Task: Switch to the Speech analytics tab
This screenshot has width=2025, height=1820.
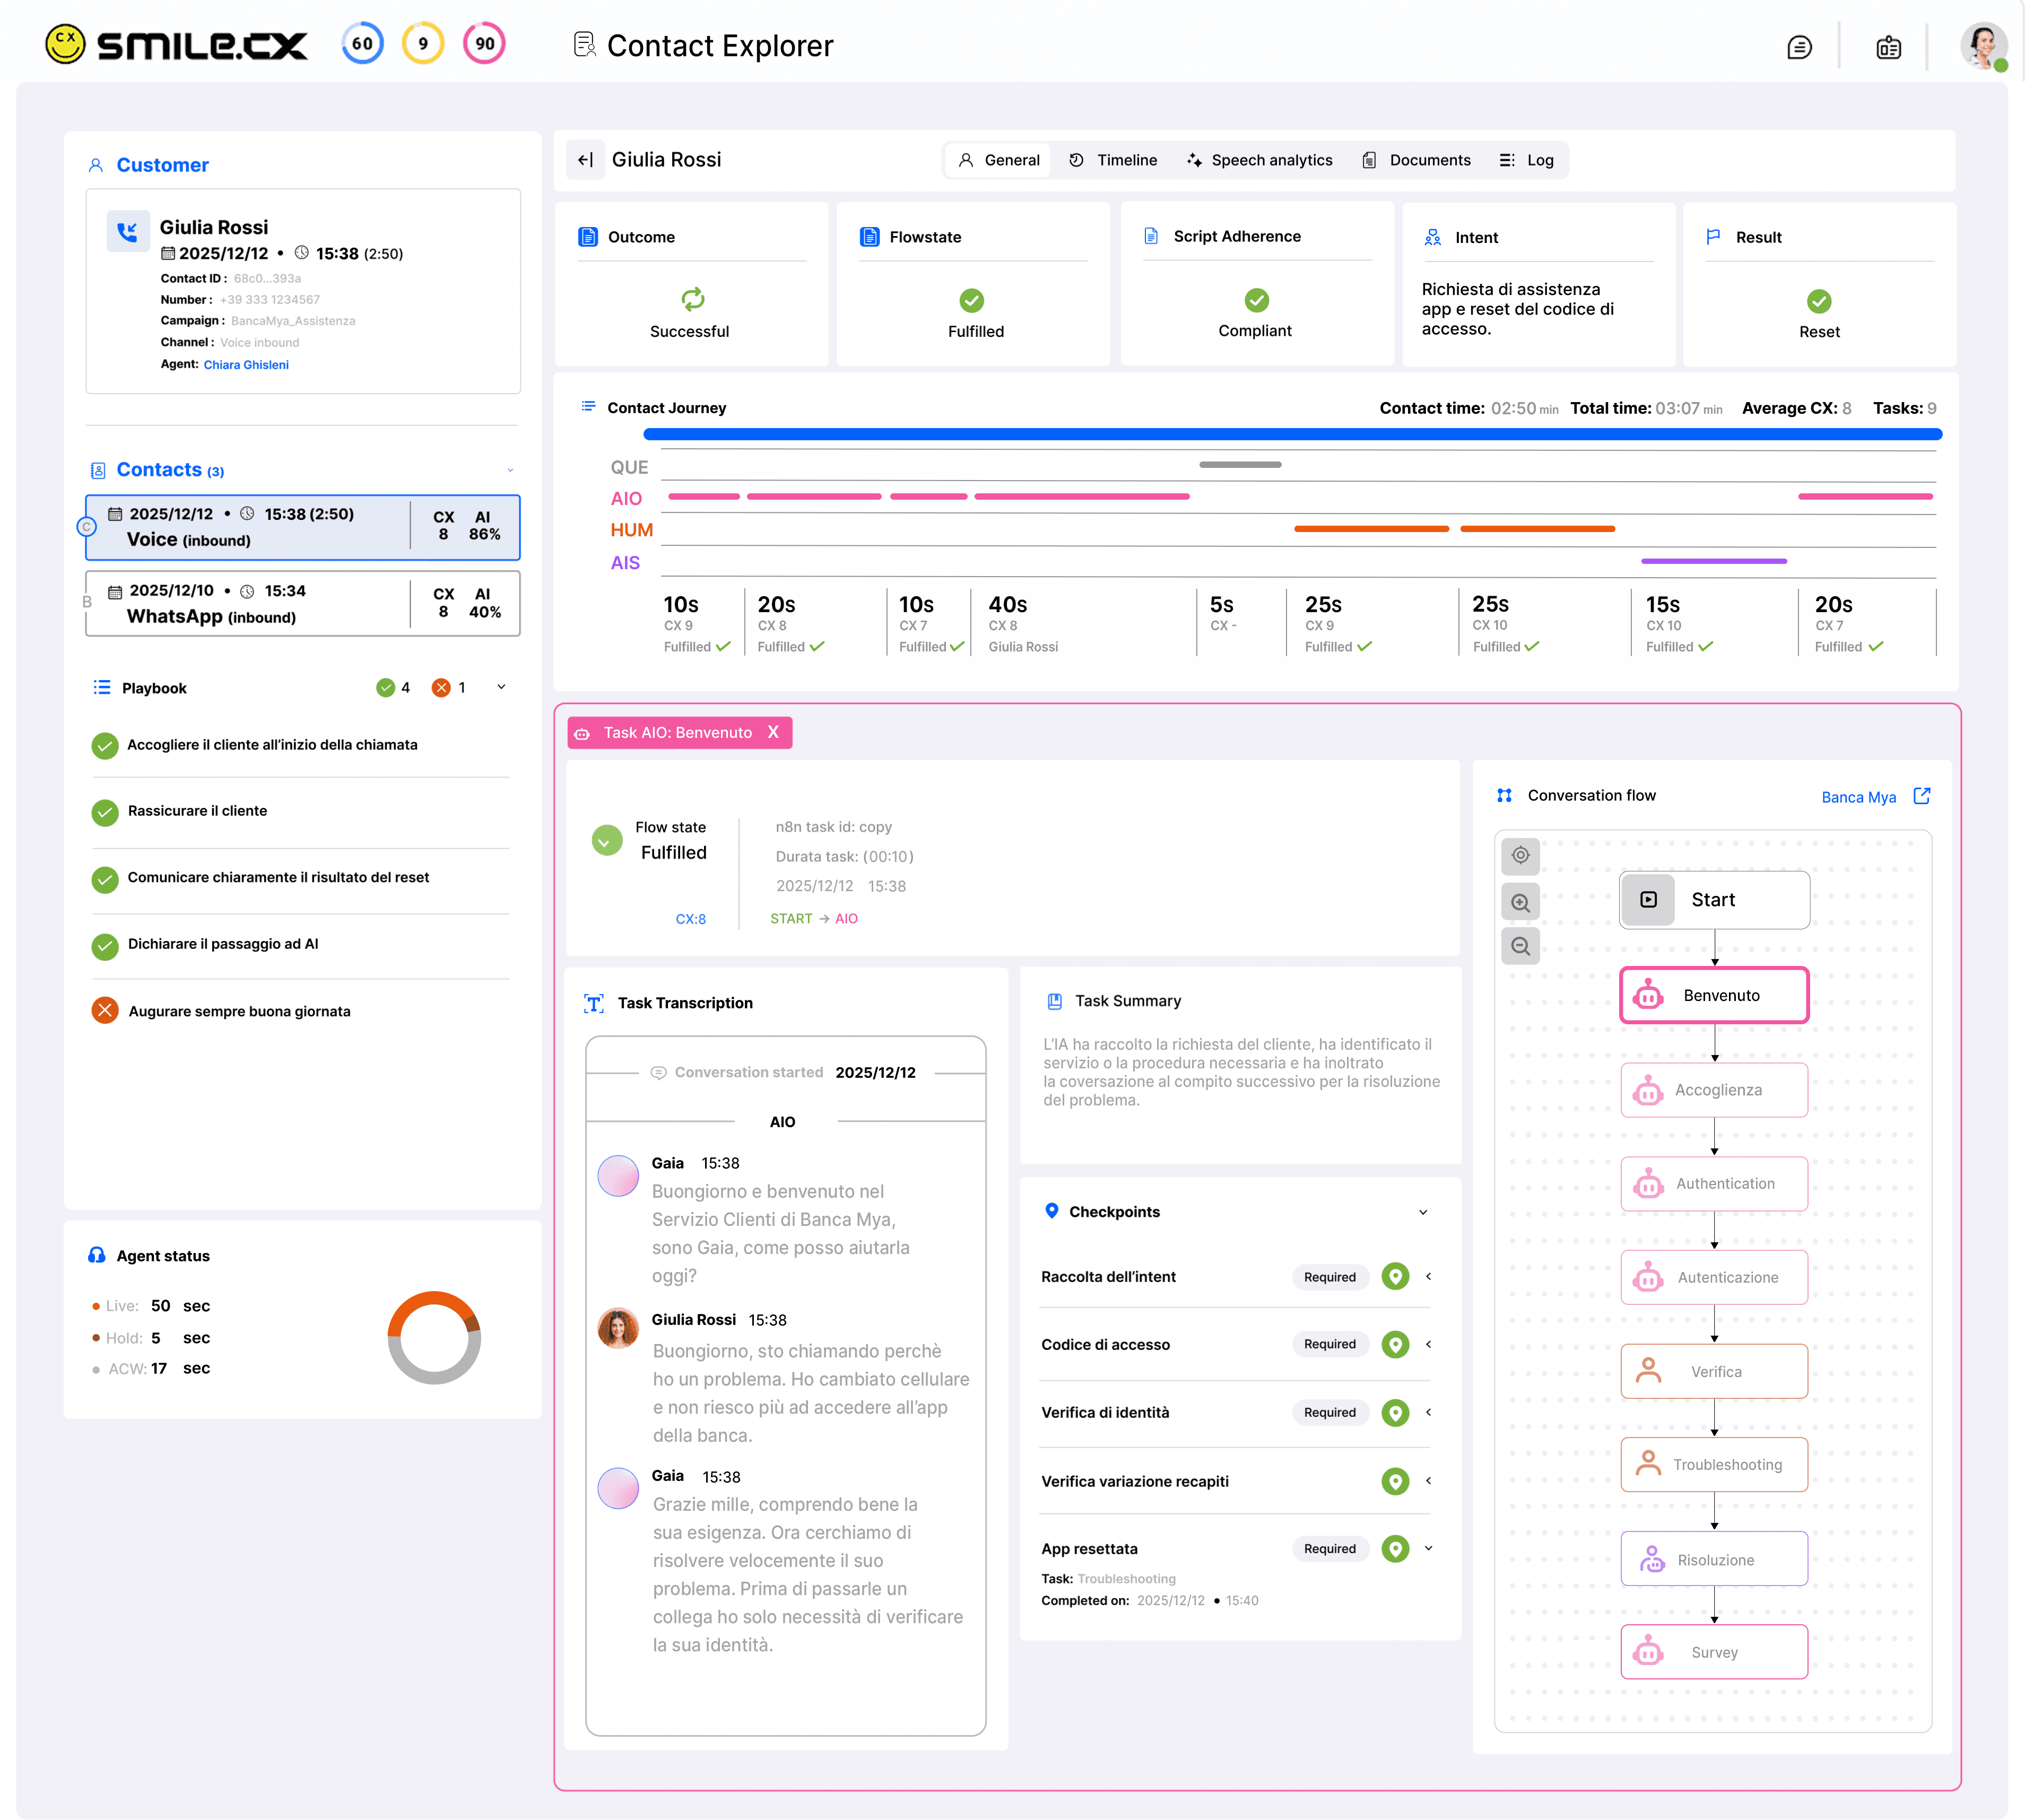Action: pyautogui.click(x=1260, y=160)
